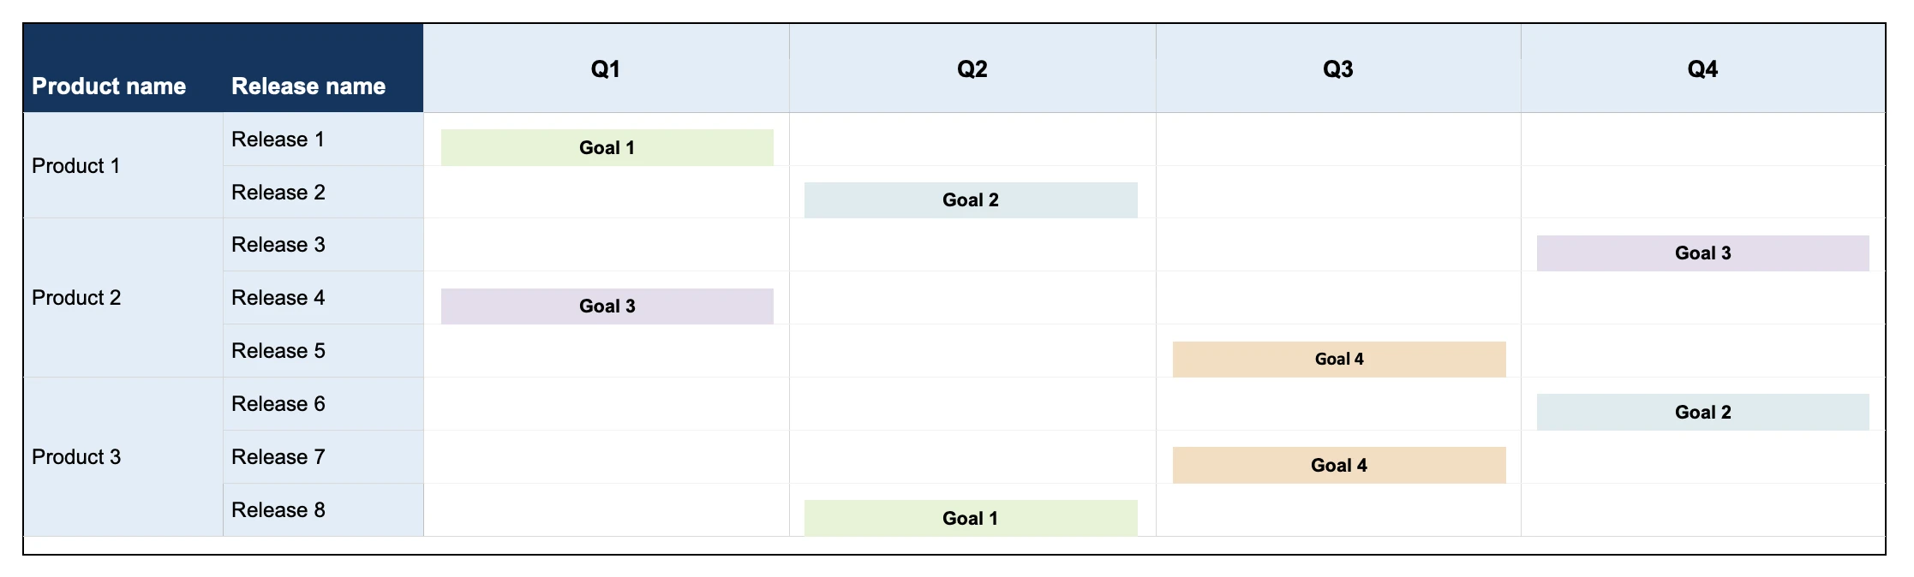Click the Goal 4 bar in Release 5 row

(1339, 360)
